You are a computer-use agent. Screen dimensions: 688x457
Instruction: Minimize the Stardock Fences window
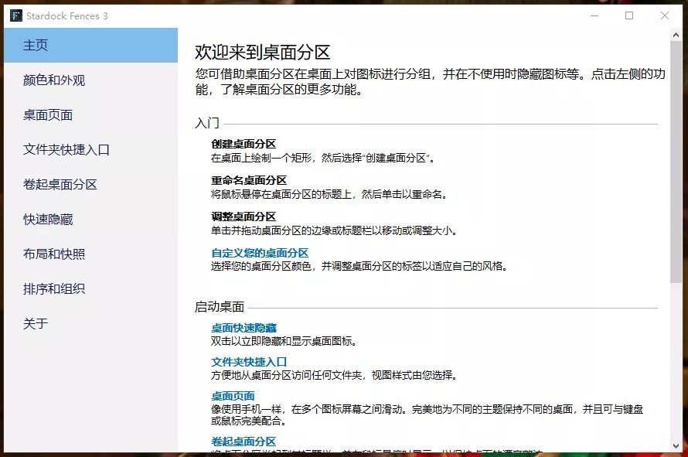pos(594,15)
